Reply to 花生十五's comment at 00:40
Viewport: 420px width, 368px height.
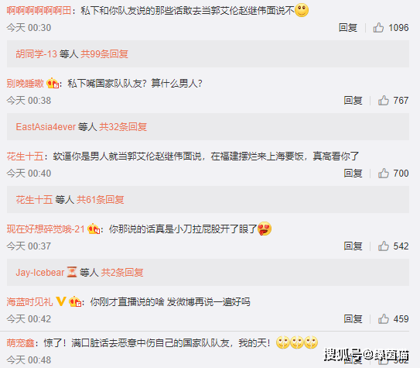[x=353, y=174]
